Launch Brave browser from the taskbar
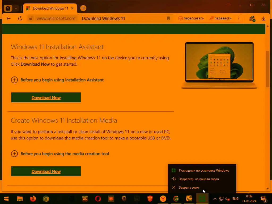The image size is (272, 204). pyautogui.click(x=150, y=199)
